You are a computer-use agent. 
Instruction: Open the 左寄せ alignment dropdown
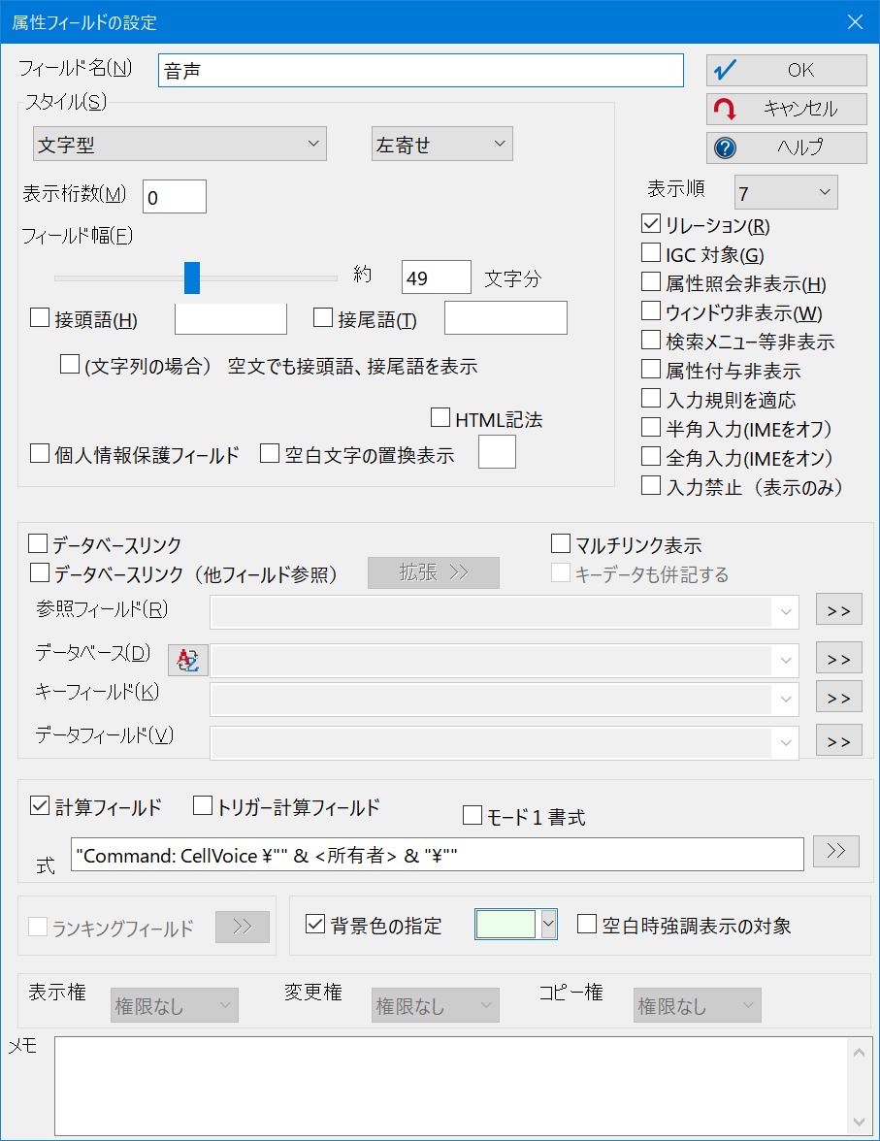click(x=441, y=144)
